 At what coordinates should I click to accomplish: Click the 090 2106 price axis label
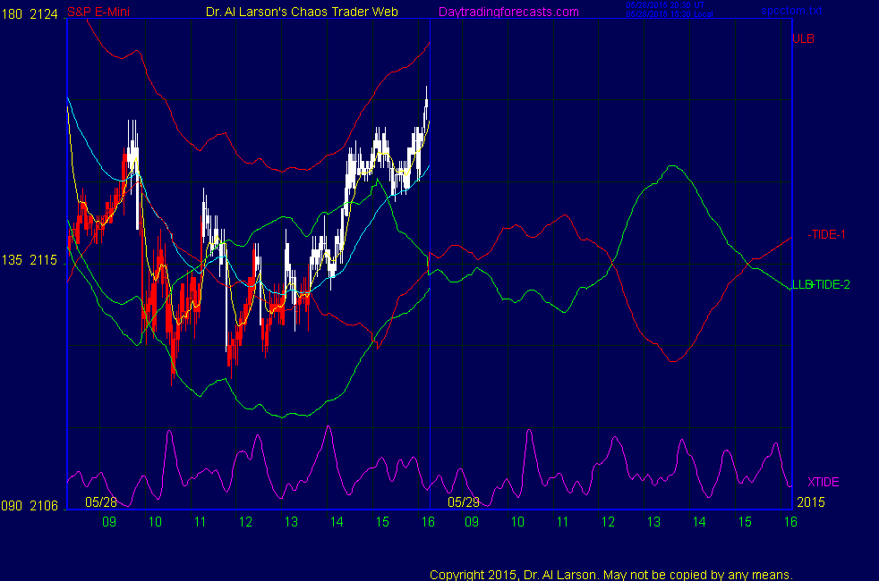30,505
